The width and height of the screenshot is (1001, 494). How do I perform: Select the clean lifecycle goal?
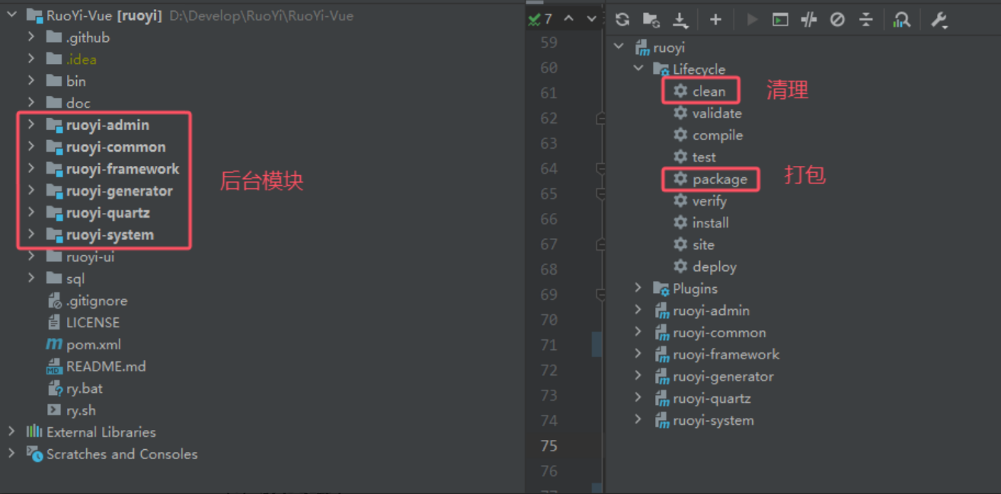coord(708,91)
